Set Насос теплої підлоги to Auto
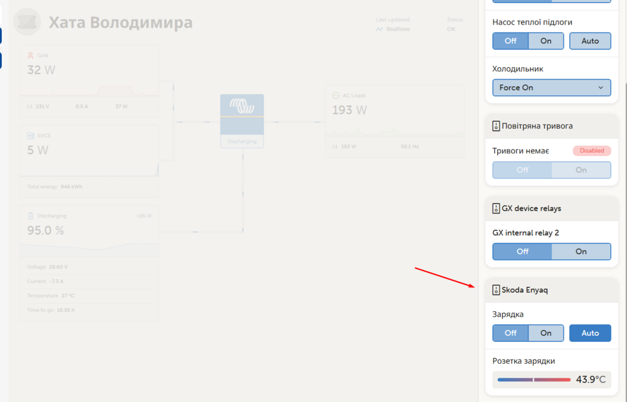 pos(590,41)
